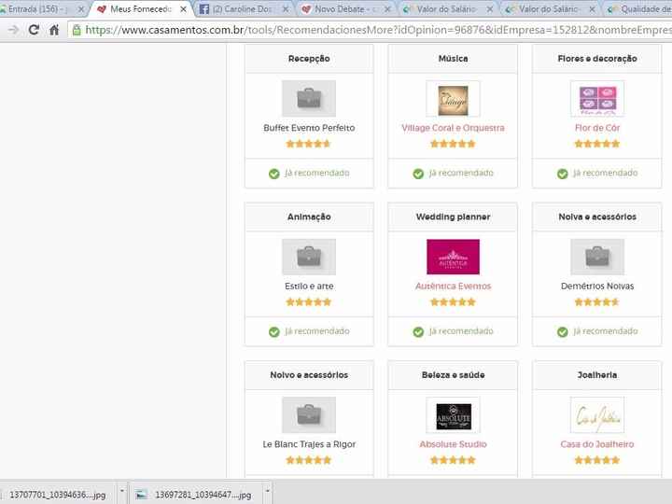
Task: Expand options arrow for 13707701 download
Action: (x=122, y=491)
